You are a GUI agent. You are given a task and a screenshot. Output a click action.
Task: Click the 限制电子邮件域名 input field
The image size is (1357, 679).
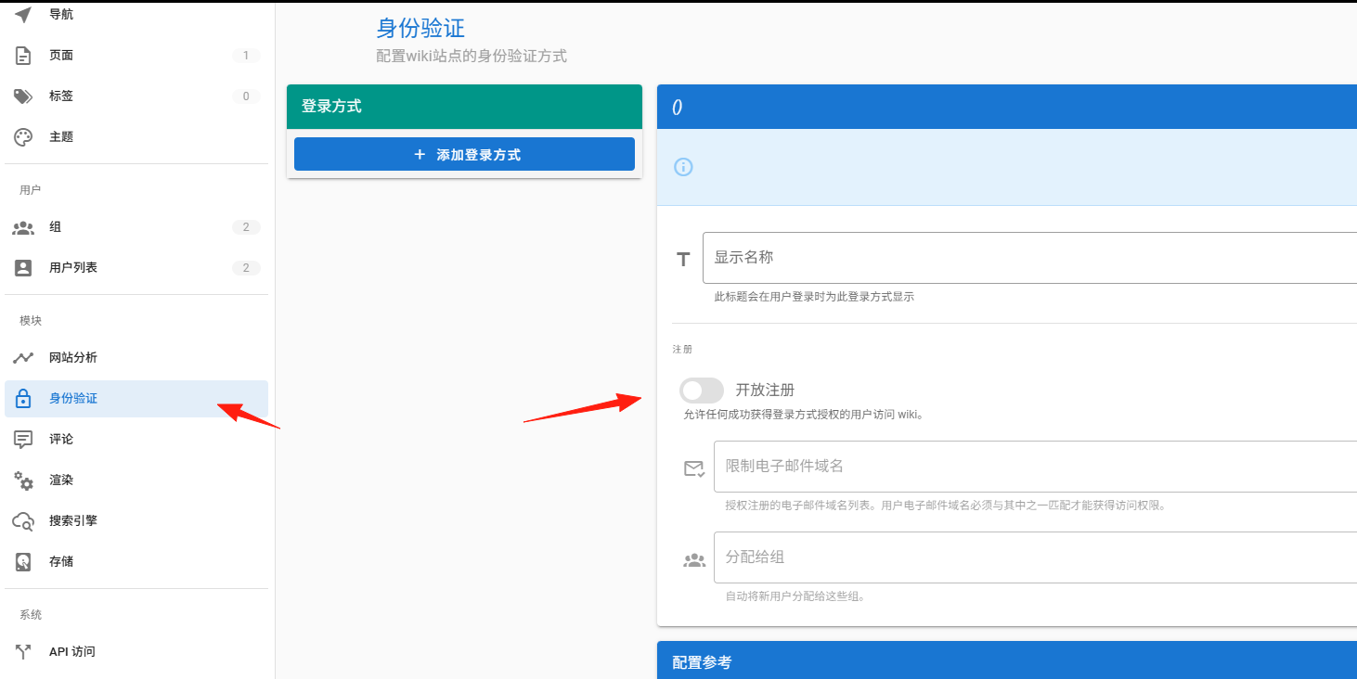[x=1035, y=467]
